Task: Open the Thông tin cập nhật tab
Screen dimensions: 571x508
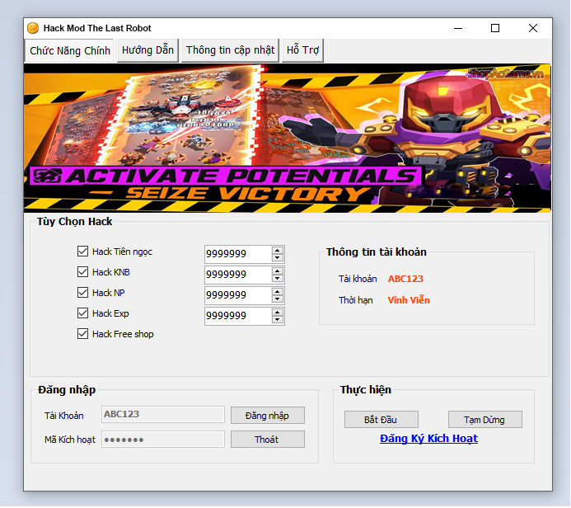Action: (230, 50)
